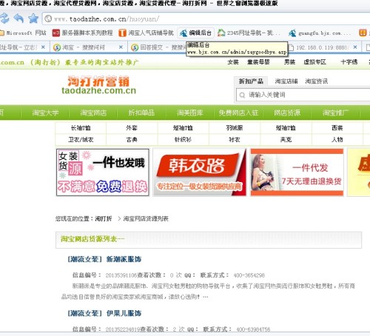Screen dimensions: 370x336
Task: Click the 卫衣/绒衣 category cell
Action: click(81, 140)
